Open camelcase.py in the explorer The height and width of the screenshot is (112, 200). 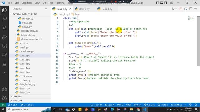click(x=26, y=51)
